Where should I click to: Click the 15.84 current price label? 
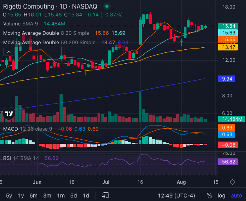(228, 26)
